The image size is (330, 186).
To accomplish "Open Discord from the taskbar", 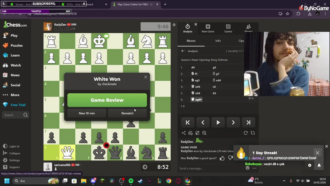I will (93, 181).
